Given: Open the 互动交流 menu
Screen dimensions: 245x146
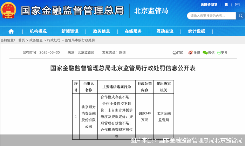Looking at the screenshot, I should click(x=165, y=31).
